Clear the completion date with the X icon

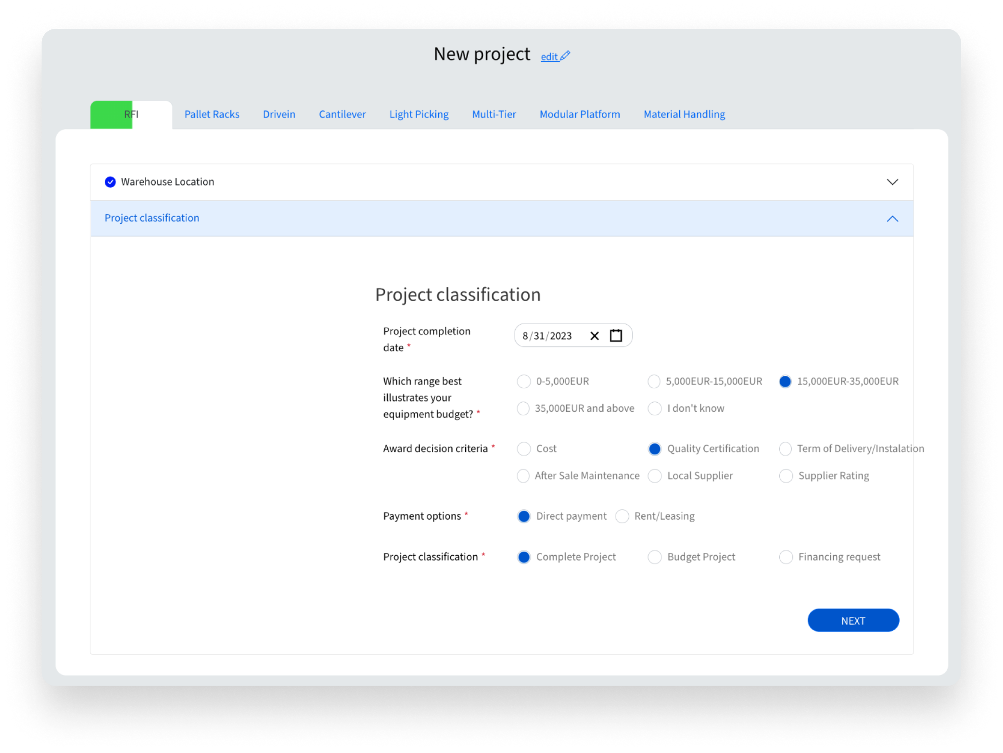[x=595, y=336]
